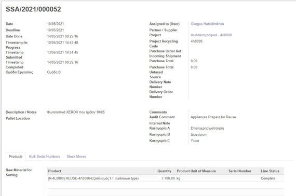Open Giorgos Hatzidimitriou user link
The image size is (296, 196).
tap(207, 24)
